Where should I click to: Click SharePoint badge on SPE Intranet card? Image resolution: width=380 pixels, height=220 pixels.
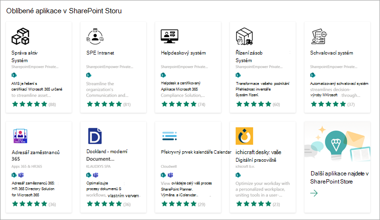[89, 75]
